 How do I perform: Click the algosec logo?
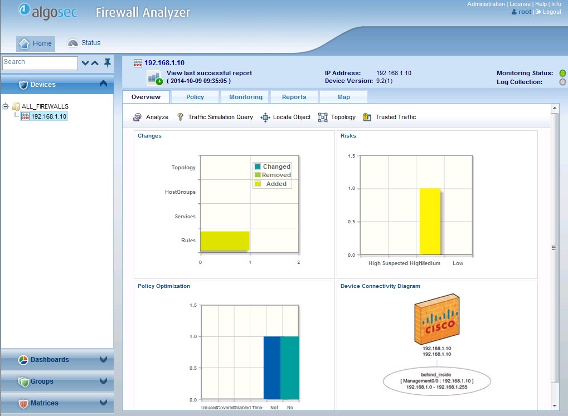point(47,12)
